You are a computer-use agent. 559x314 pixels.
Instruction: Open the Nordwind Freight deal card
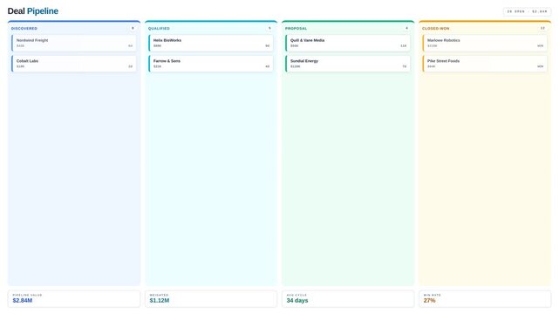tap(74, 43)
